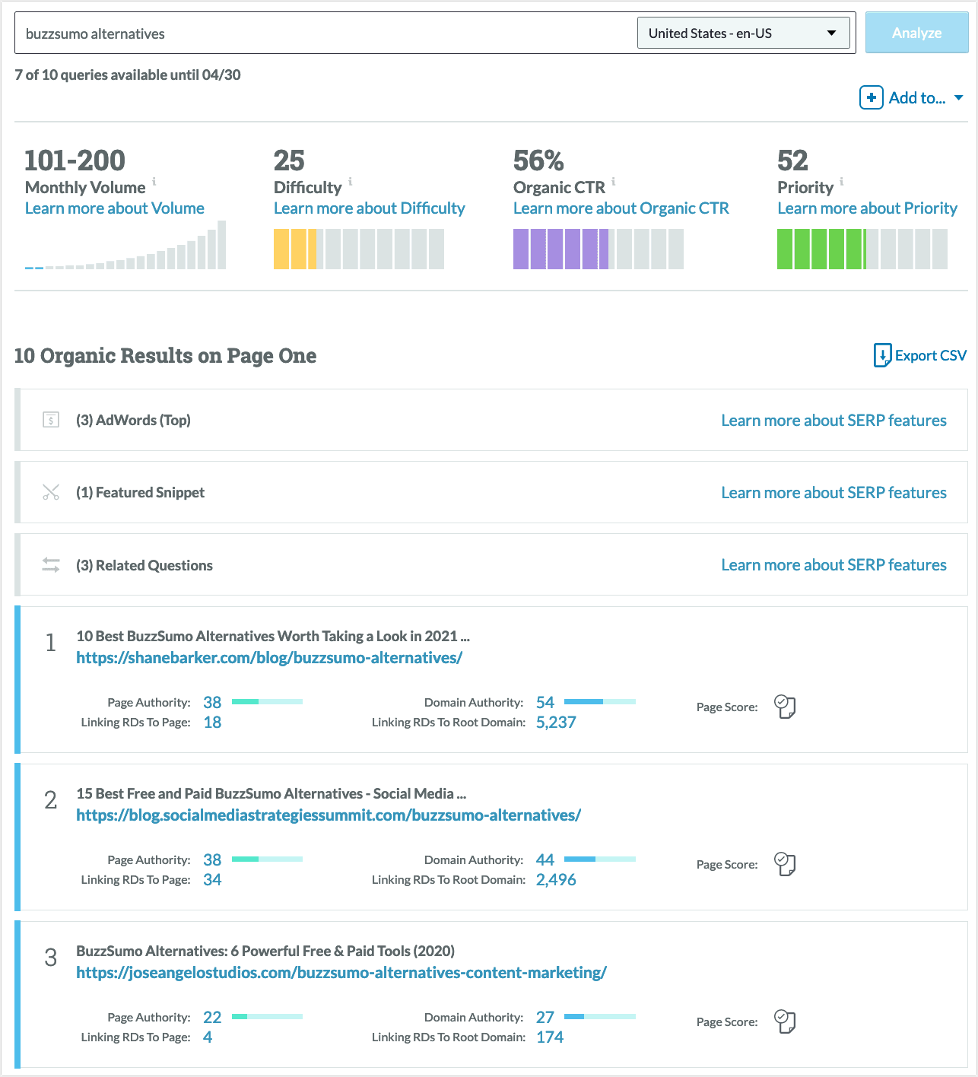The image size is (978, 1077).
Task: Click the plus icon next to Add to...
Action: [x=871, y=97]
